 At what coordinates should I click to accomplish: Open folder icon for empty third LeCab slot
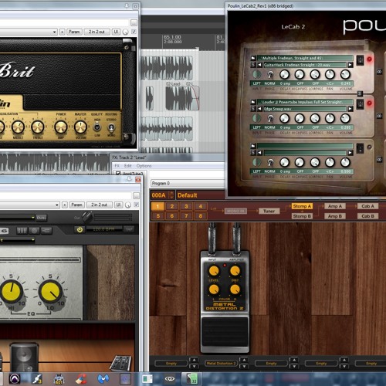253,146
